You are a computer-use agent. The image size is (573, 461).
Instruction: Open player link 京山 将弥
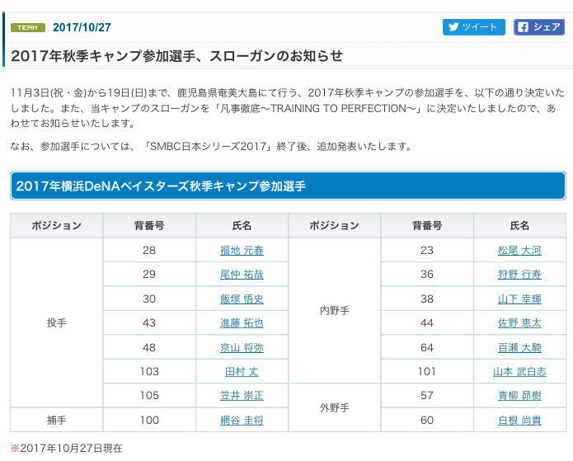coord(242,348)
